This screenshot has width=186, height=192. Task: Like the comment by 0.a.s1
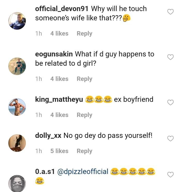point(171,175)
